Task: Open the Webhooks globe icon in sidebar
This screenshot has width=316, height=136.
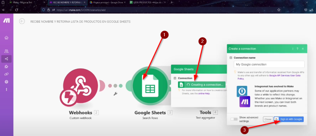Action: [x=6, y=82]
